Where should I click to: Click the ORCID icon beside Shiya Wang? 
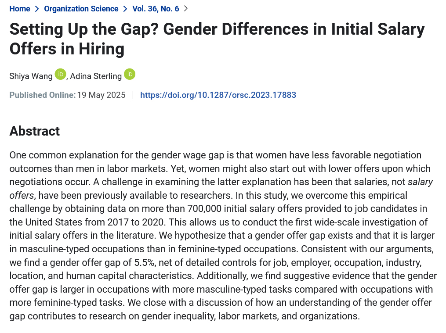(60, 75)
